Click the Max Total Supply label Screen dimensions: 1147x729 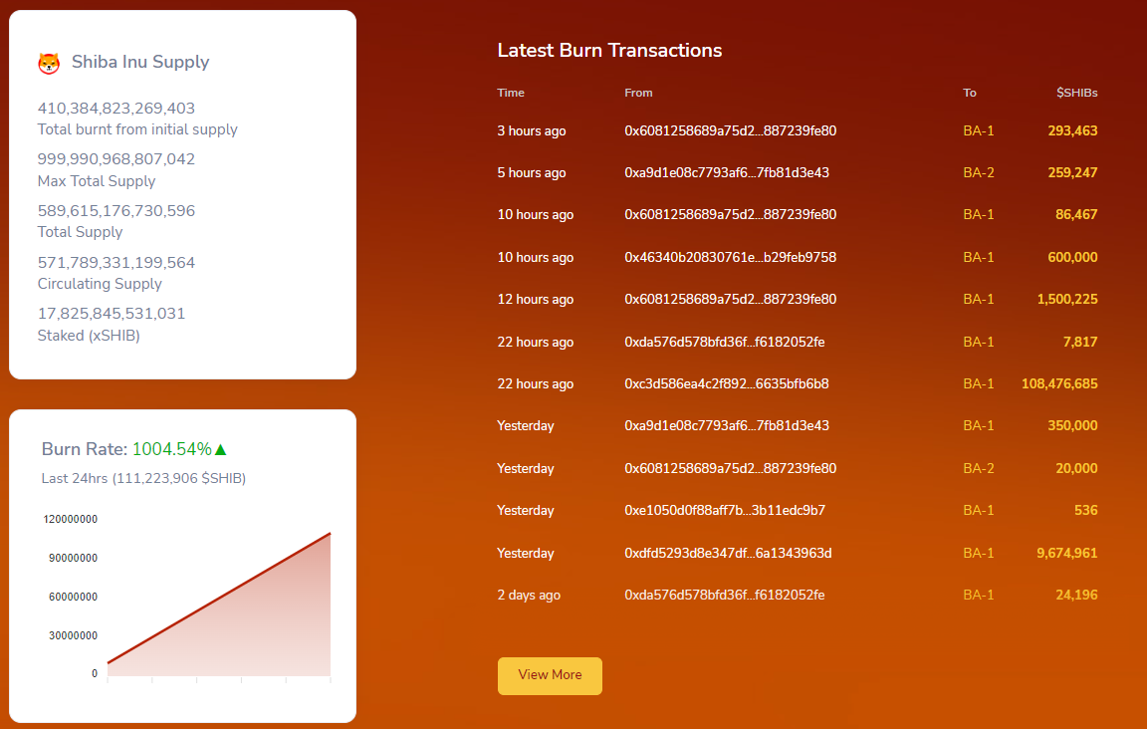(x=97, y=181)
